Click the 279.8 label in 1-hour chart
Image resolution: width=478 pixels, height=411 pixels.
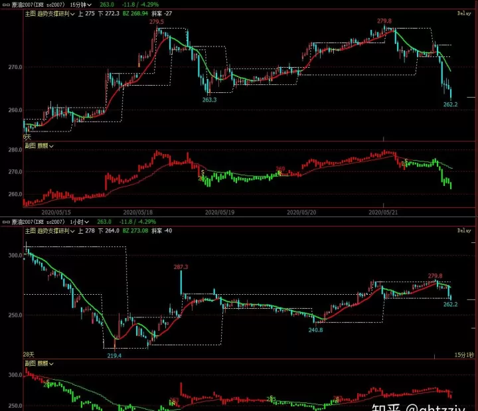coord(435,276)
